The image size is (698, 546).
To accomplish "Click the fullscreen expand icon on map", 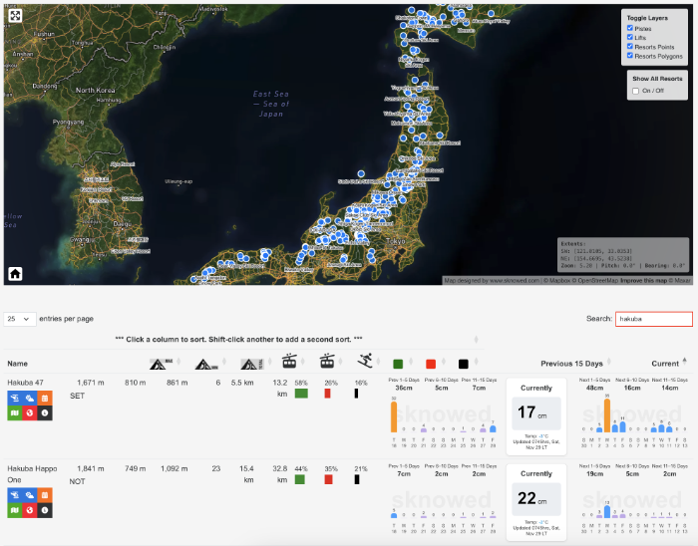I will (x=16, y=17).
